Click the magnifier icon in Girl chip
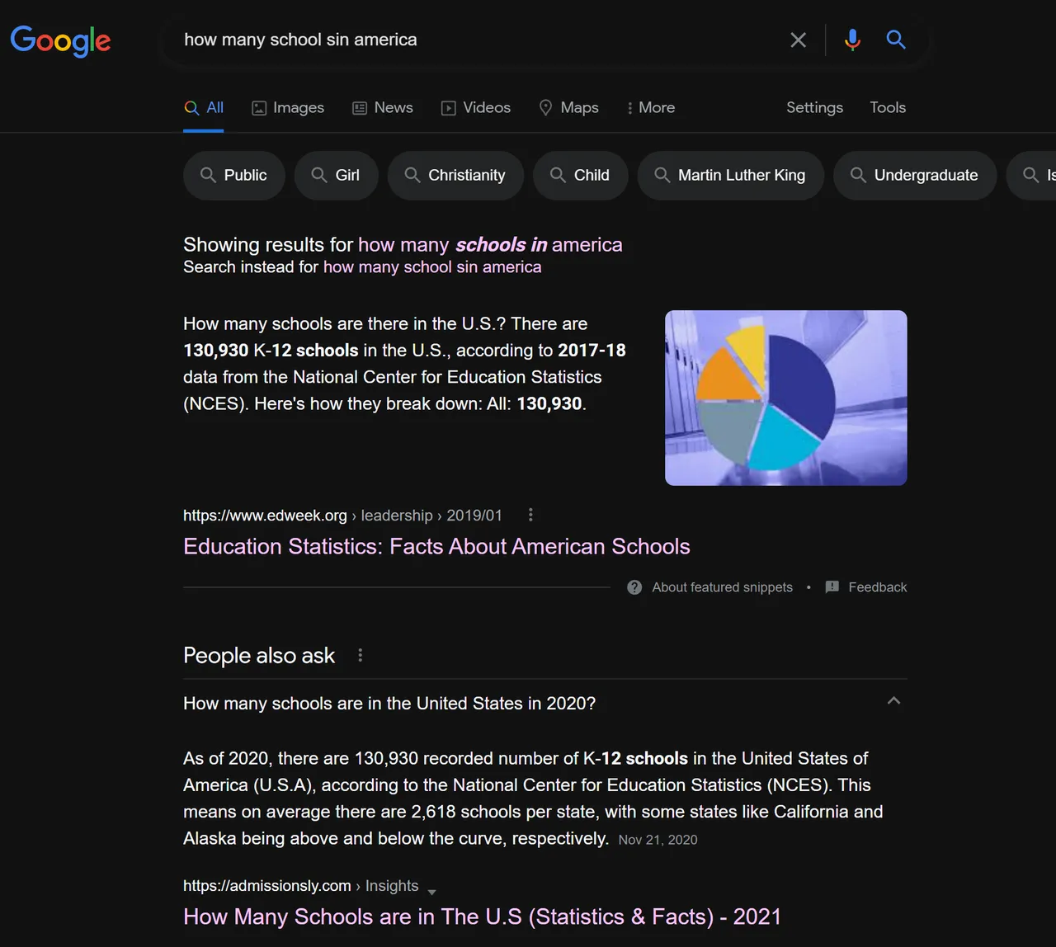The width and height of the screenshot is (1056, 947). point(319,175)
